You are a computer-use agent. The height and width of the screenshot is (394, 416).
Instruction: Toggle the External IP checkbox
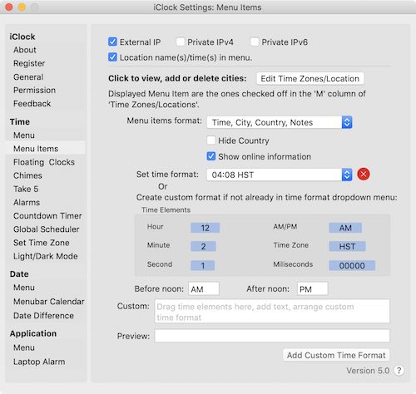coord(112,42)
